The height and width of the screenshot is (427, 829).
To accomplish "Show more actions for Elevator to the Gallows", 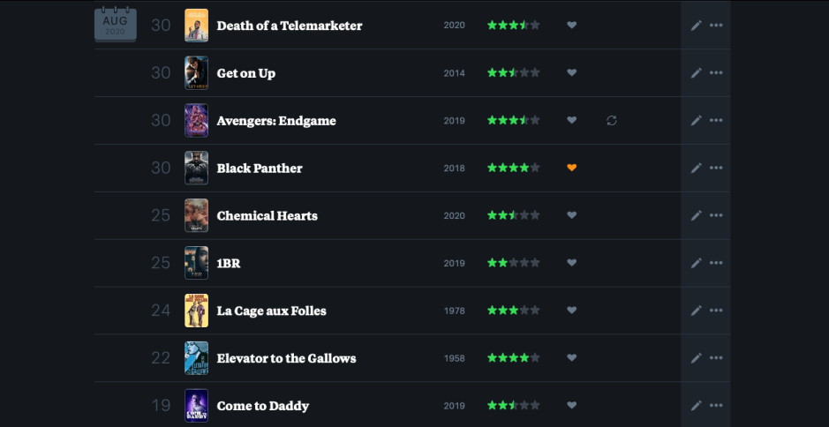I will (x=716, y=358).
